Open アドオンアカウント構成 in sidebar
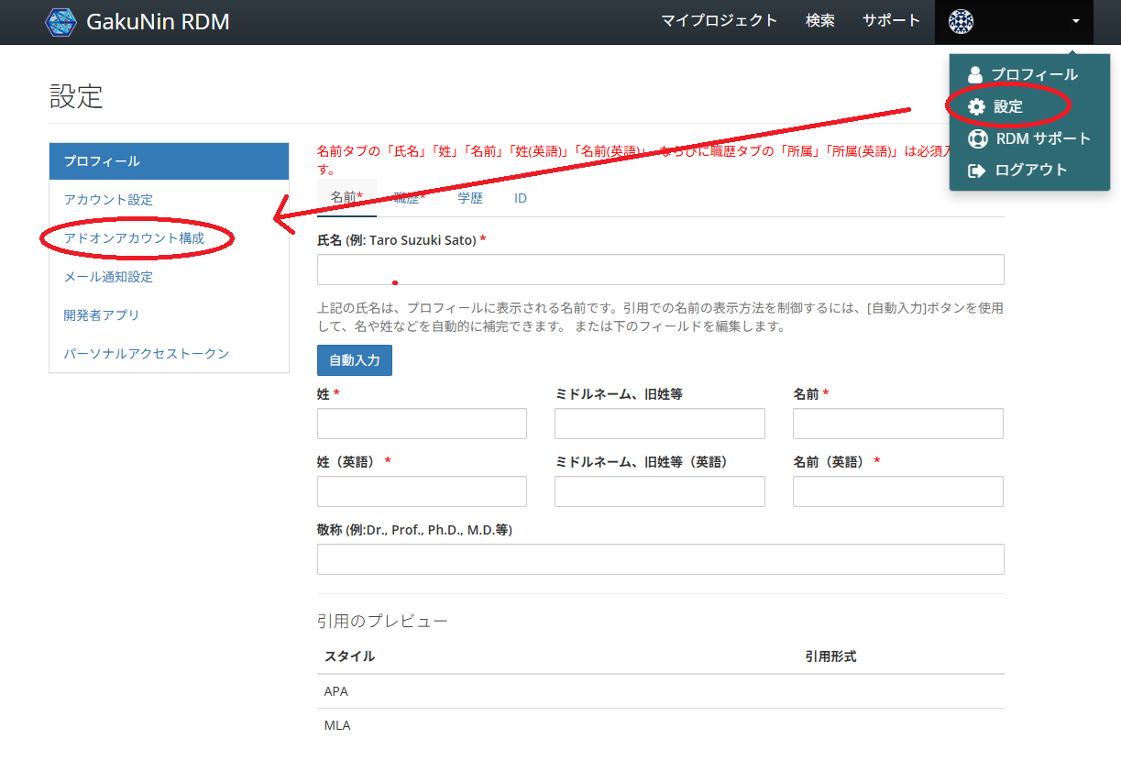 [134, 238]
